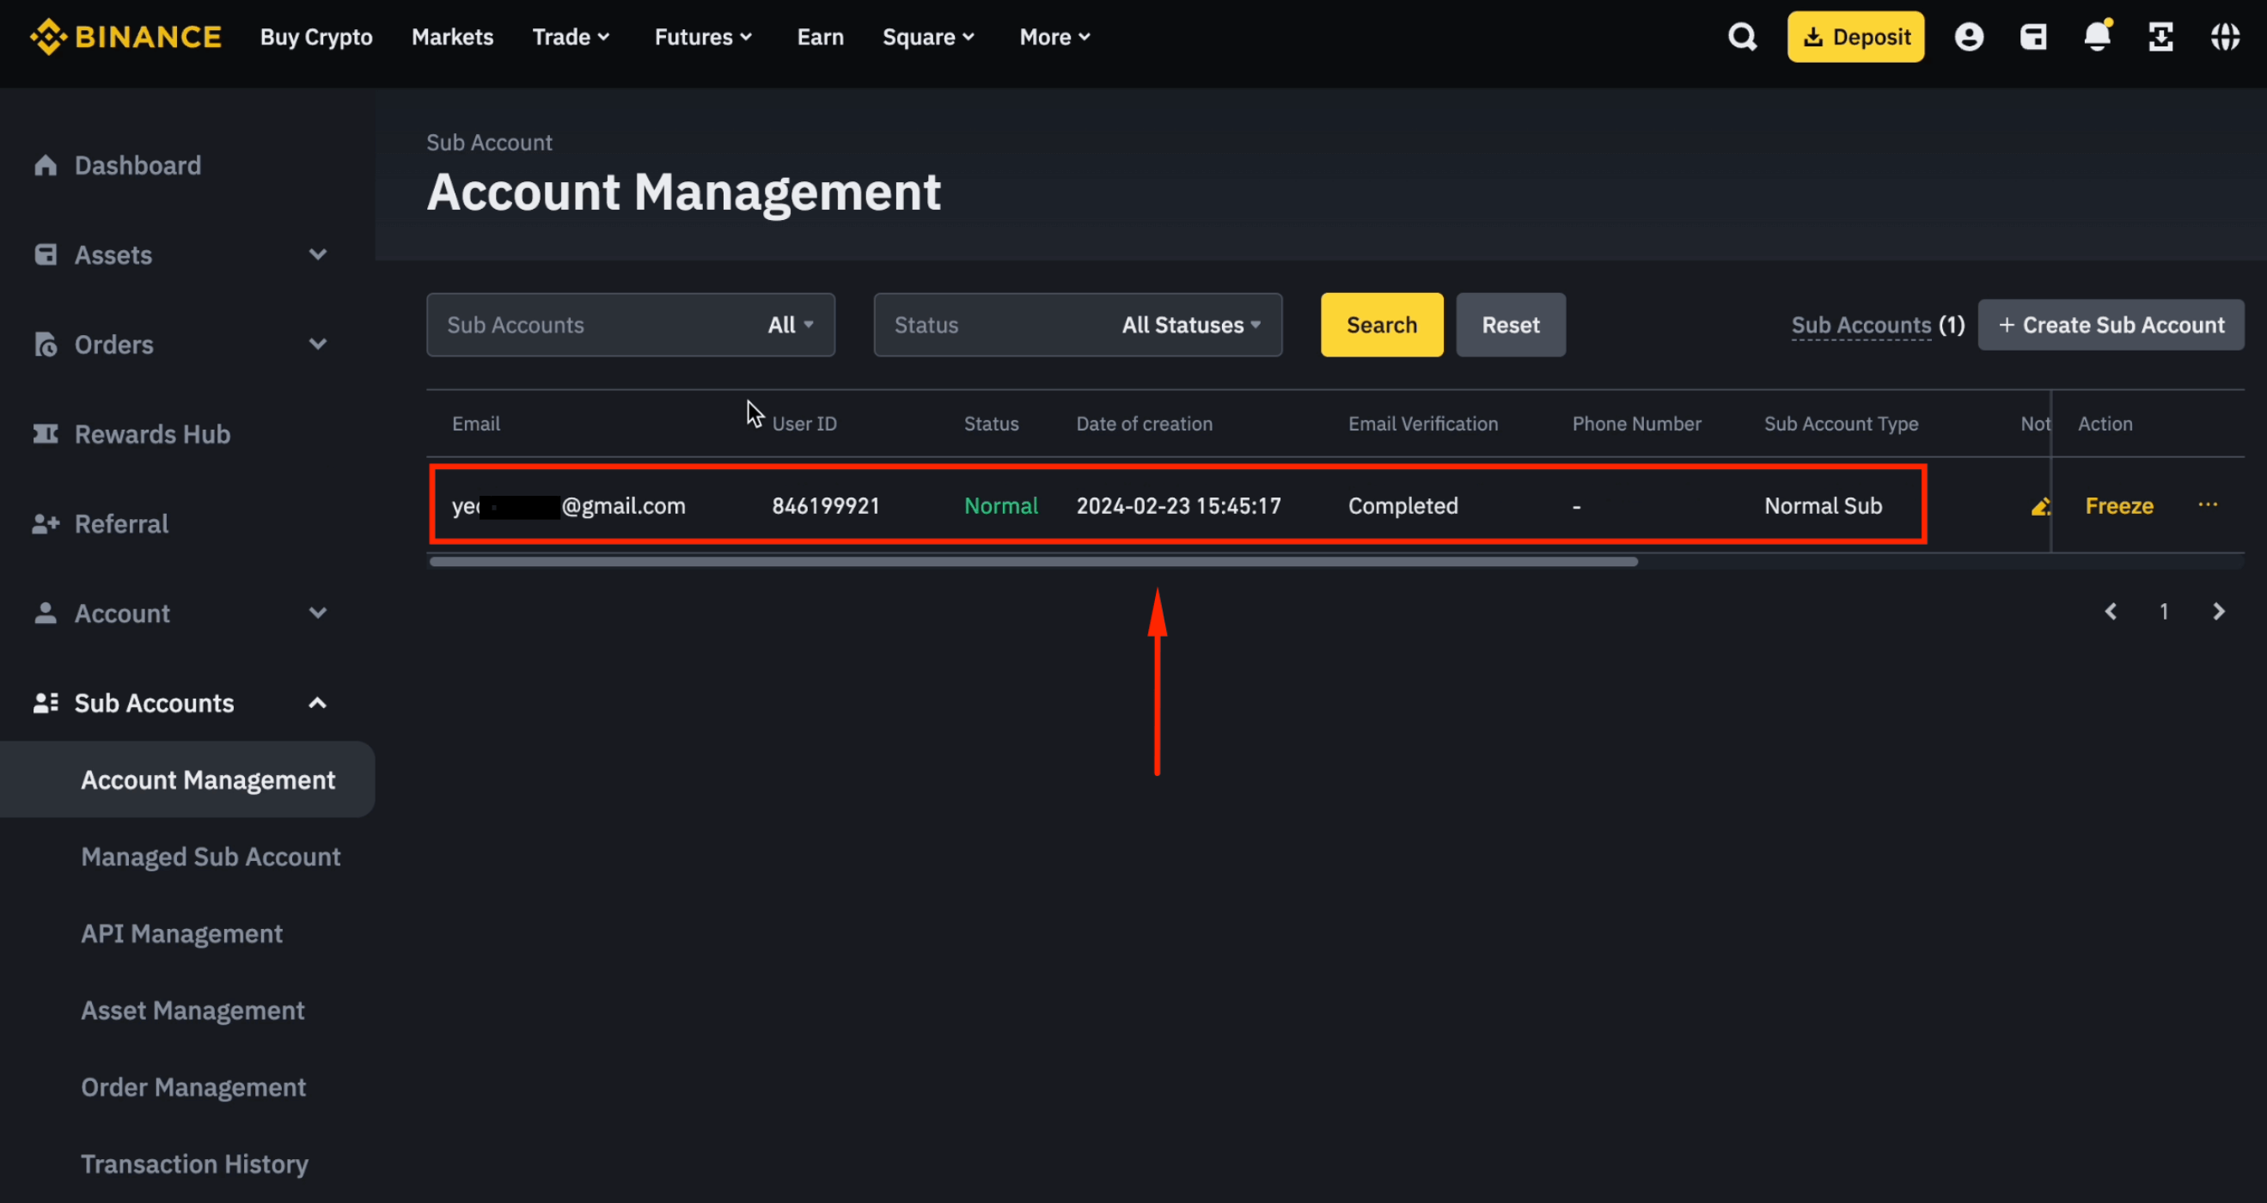
Task: Freeze the listed sub account
Action: (x=2118, y=506)
